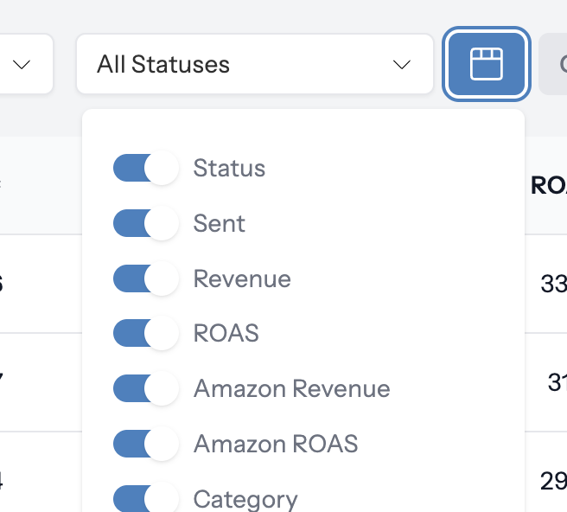Select the table cell starting with 29
This screenshot has width=567, height=512.
click(552, 480)
